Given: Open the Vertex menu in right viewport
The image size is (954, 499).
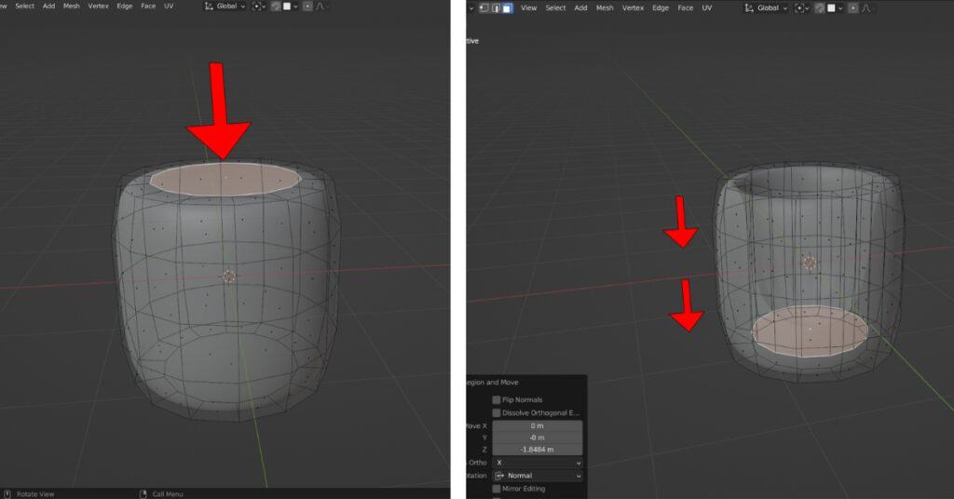Looking at the screenshot, I should click(x=633, y=7).
